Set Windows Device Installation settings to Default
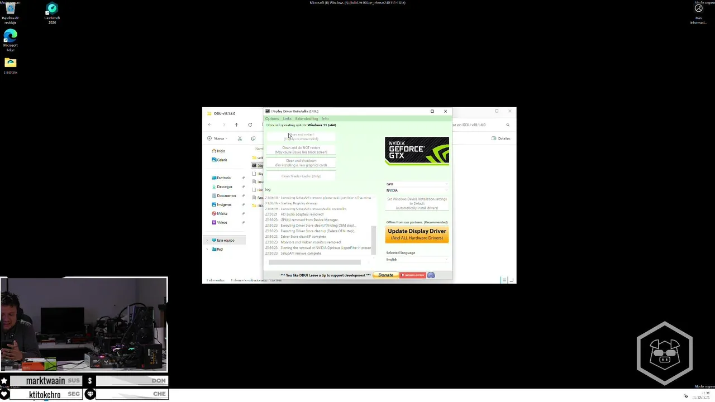 (417, 203)
